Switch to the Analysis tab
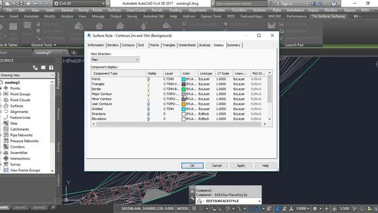 click(x=205, y=45)
